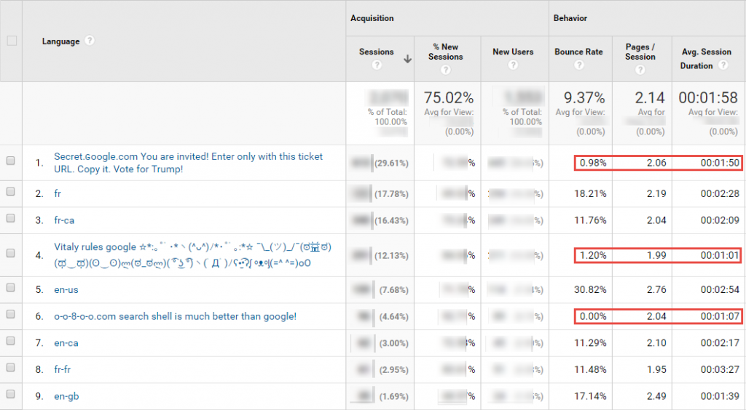This screenshot has width=746, height=410.
Task: Tick the checkbox for en-gb row
Action: pyautogui.click(x=11, y=395)
